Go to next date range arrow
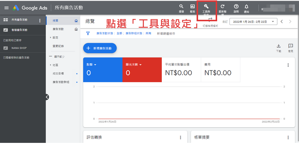Viewport: 299px width, 144px height. 290,22
